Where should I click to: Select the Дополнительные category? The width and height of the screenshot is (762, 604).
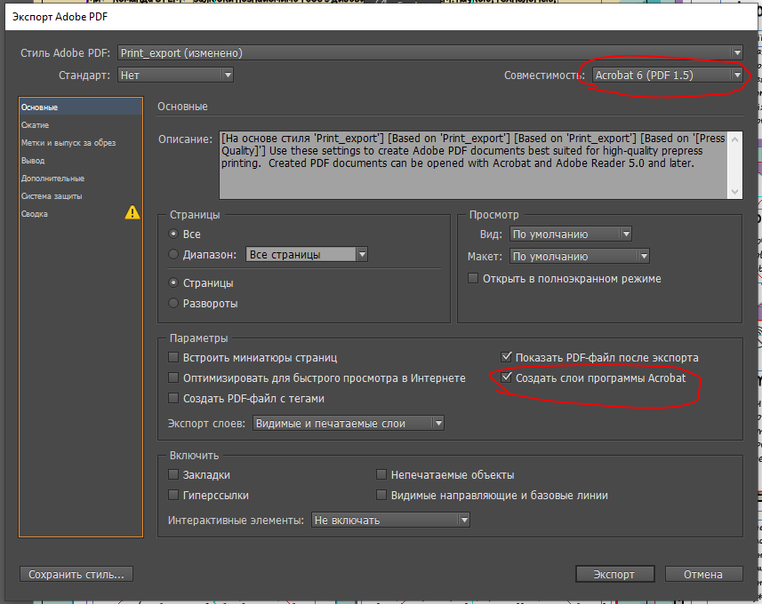coord(81,179)
